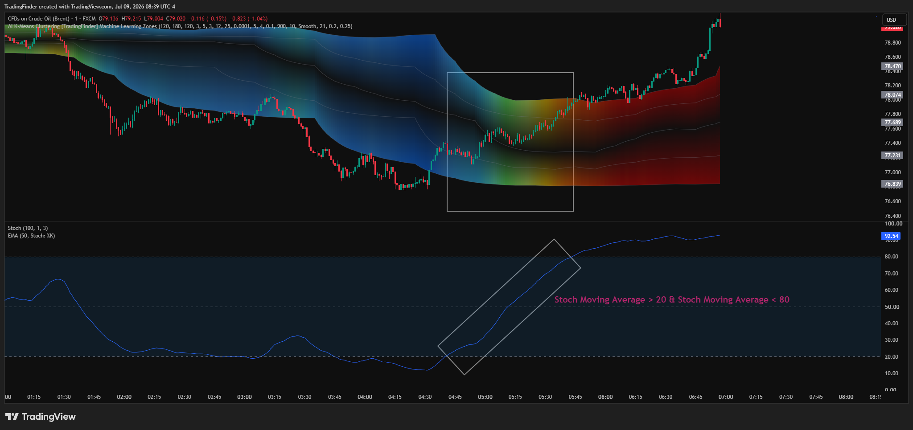This screenshot has height=430, width=913.
Task: Click the 78.470 zone price label
Action: (892, 66)
